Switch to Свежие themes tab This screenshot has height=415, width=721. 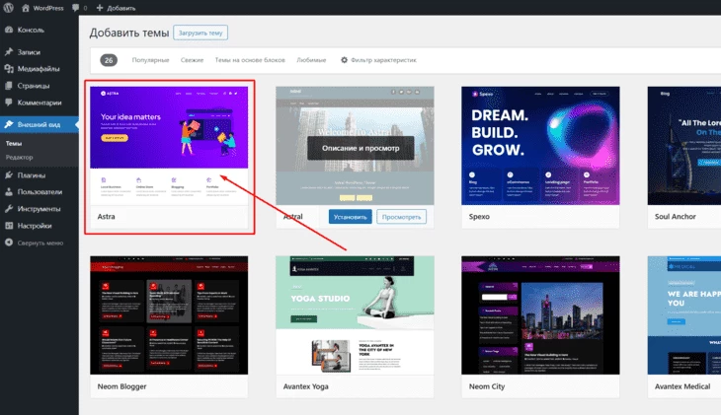coord(192,60)
